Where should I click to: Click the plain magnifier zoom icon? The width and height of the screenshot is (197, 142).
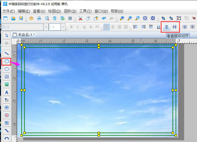coord(137,18)
